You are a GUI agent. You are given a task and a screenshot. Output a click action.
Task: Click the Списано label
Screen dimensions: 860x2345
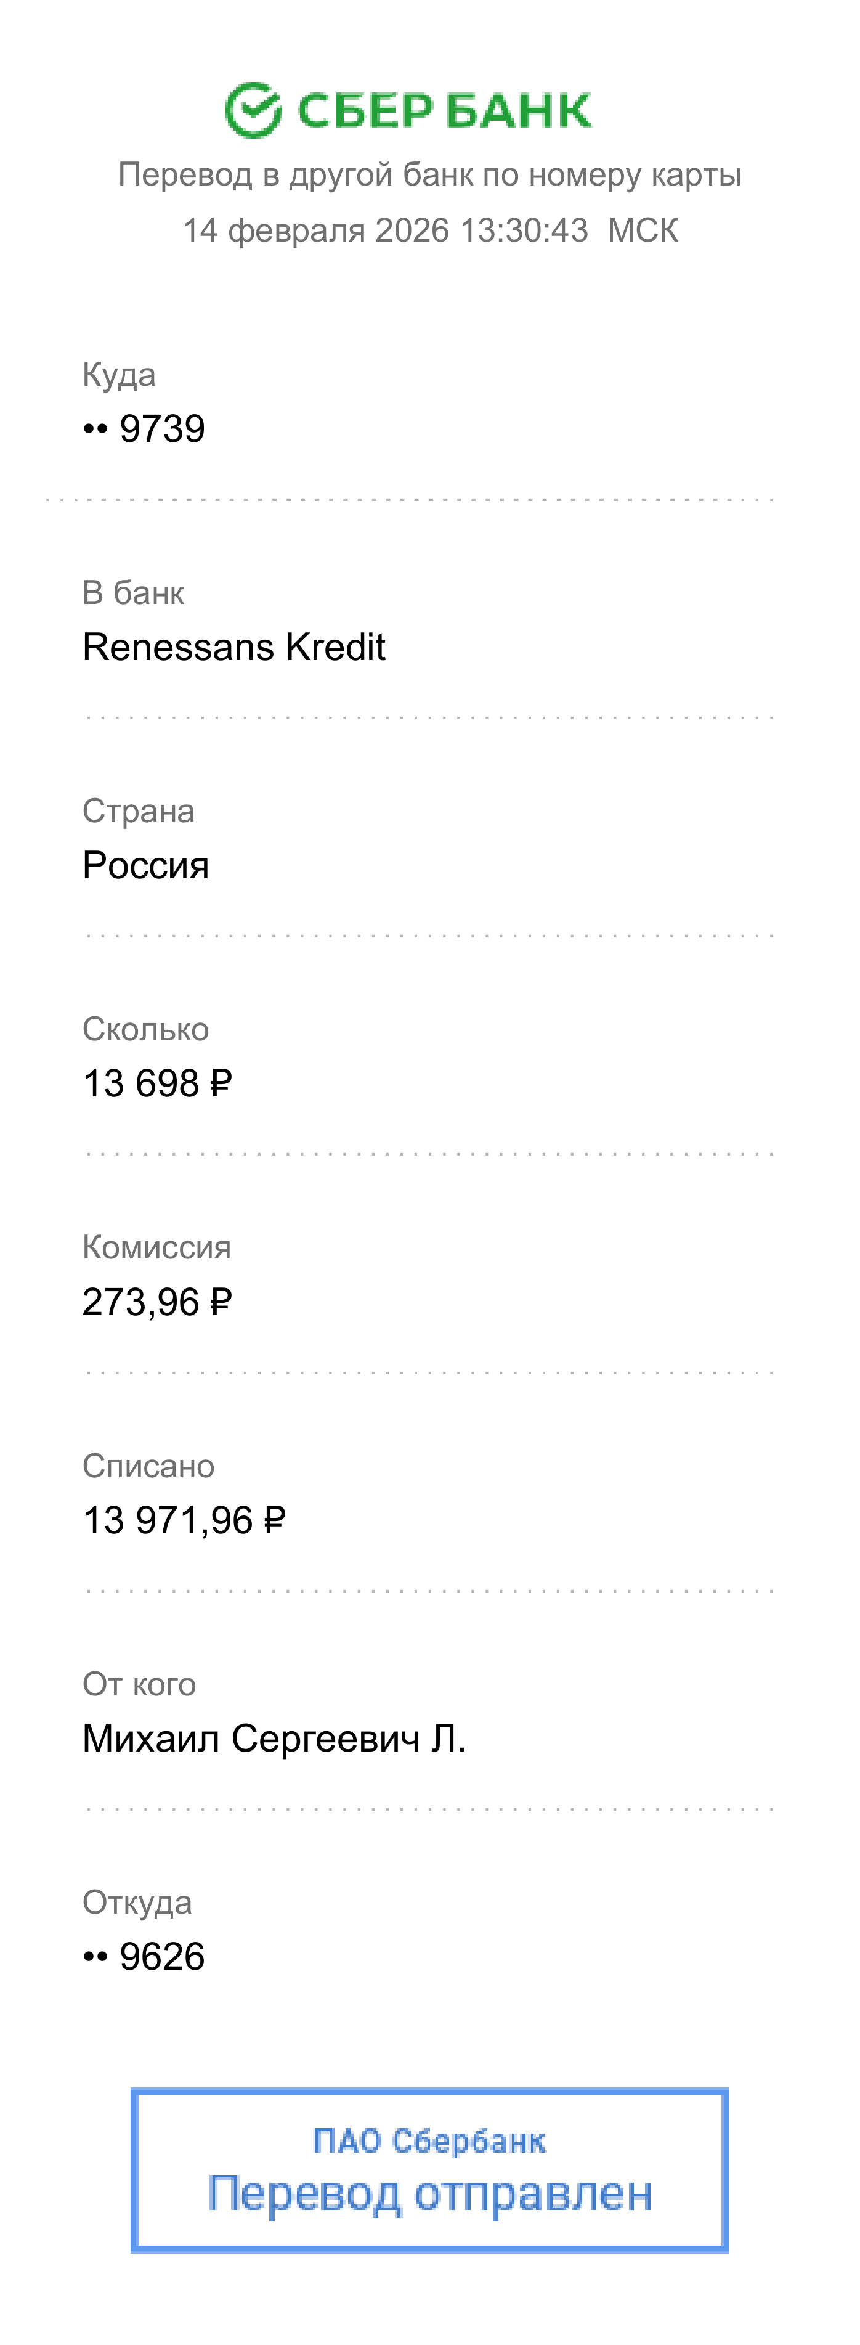click(x=148, y=1467)
